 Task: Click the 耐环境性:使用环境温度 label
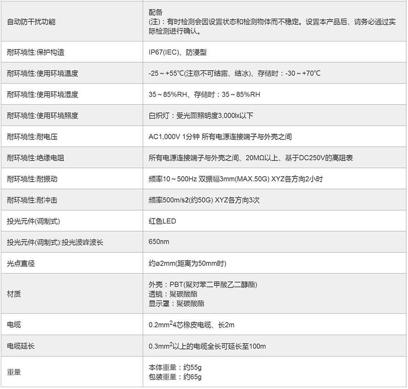tap(43, 73)
